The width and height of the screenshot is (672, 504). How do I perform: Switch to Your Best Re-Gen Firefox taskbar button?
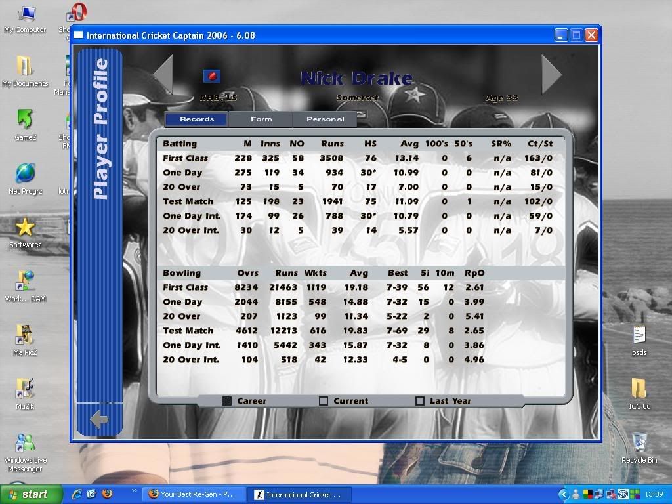194,495
